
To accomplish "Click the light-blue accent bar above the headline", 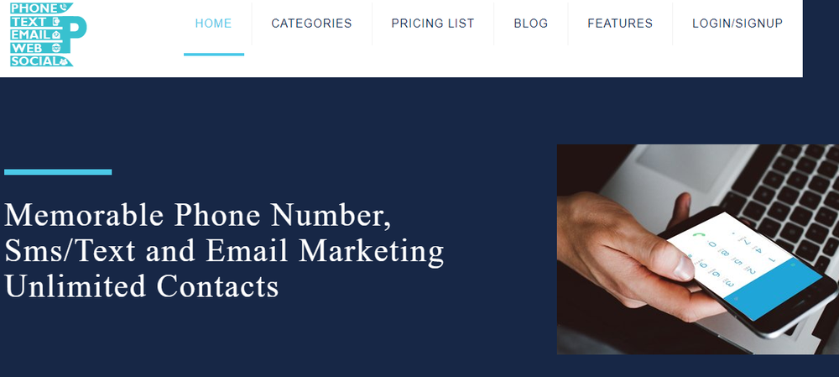I will pyautogui.click(x=58, y=172).
